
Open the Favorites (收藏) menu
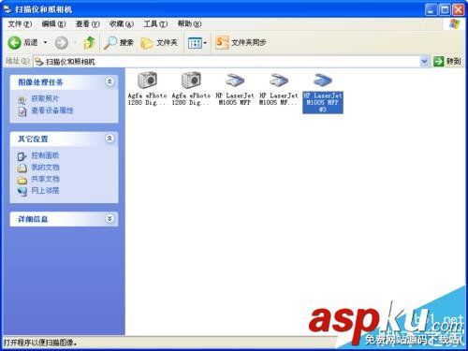tap(122, 23)
